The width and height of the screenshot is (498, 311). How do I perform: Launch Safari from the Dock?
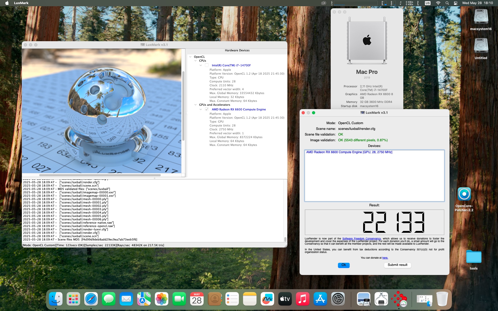coord(91,299)
